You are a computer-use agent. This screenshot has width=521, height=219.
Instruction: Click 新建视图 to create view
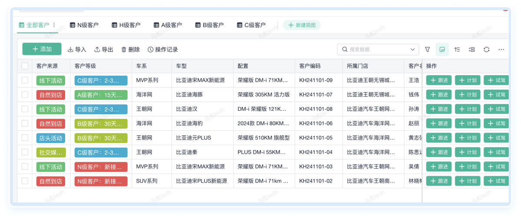click(302, 25)
